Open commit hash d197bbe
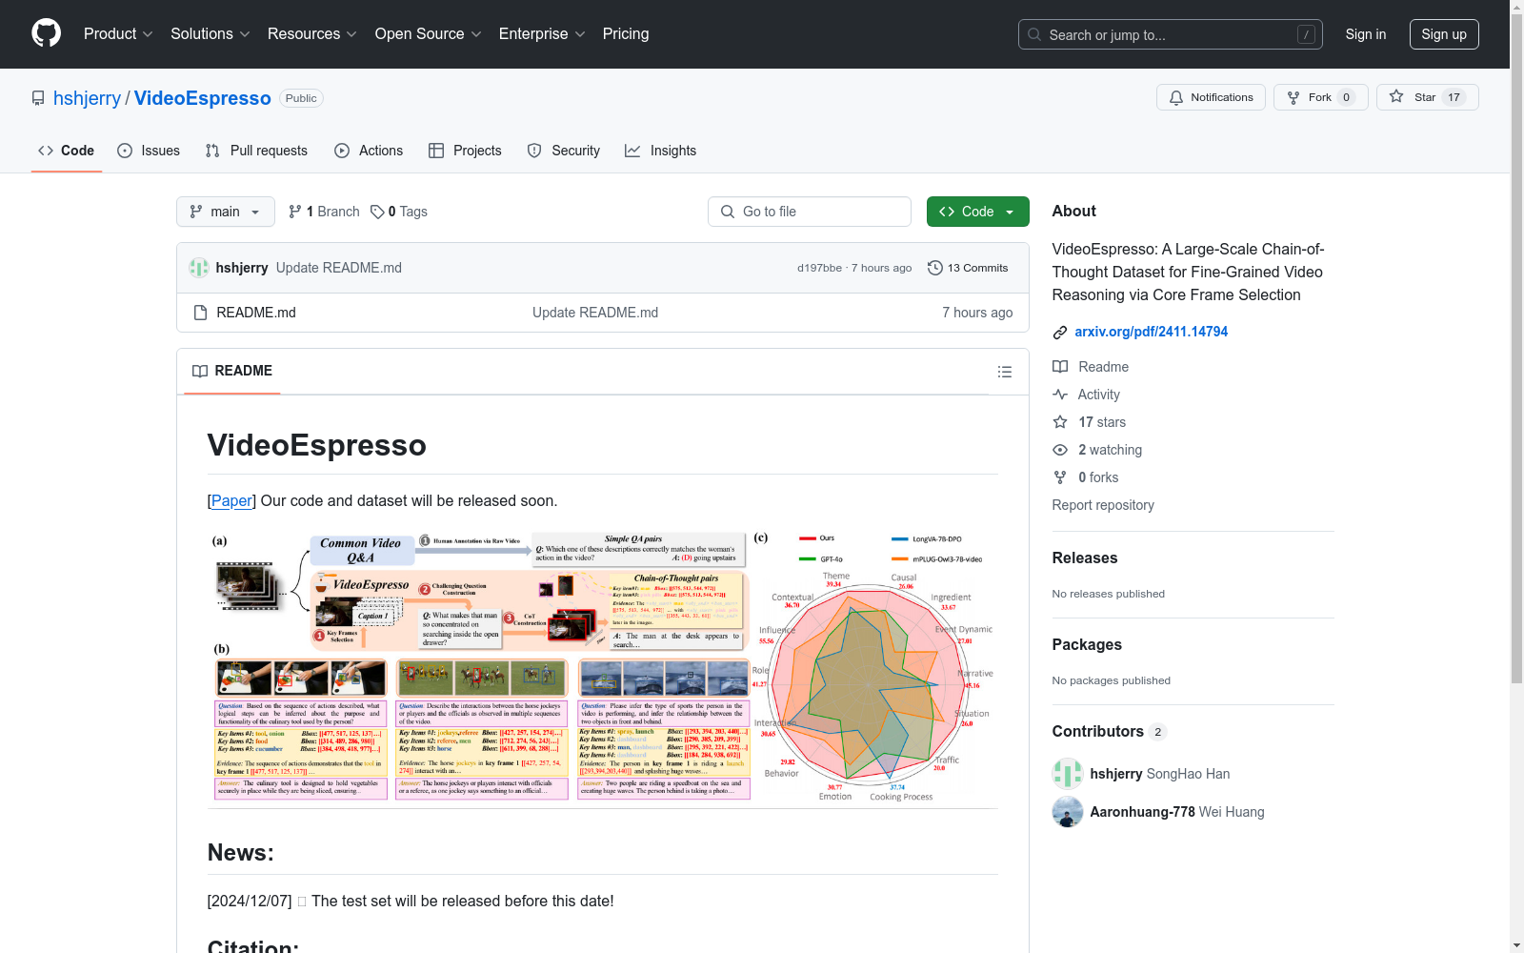The image size is (1524, 953). pyautogui.click(x=819, y=268)
